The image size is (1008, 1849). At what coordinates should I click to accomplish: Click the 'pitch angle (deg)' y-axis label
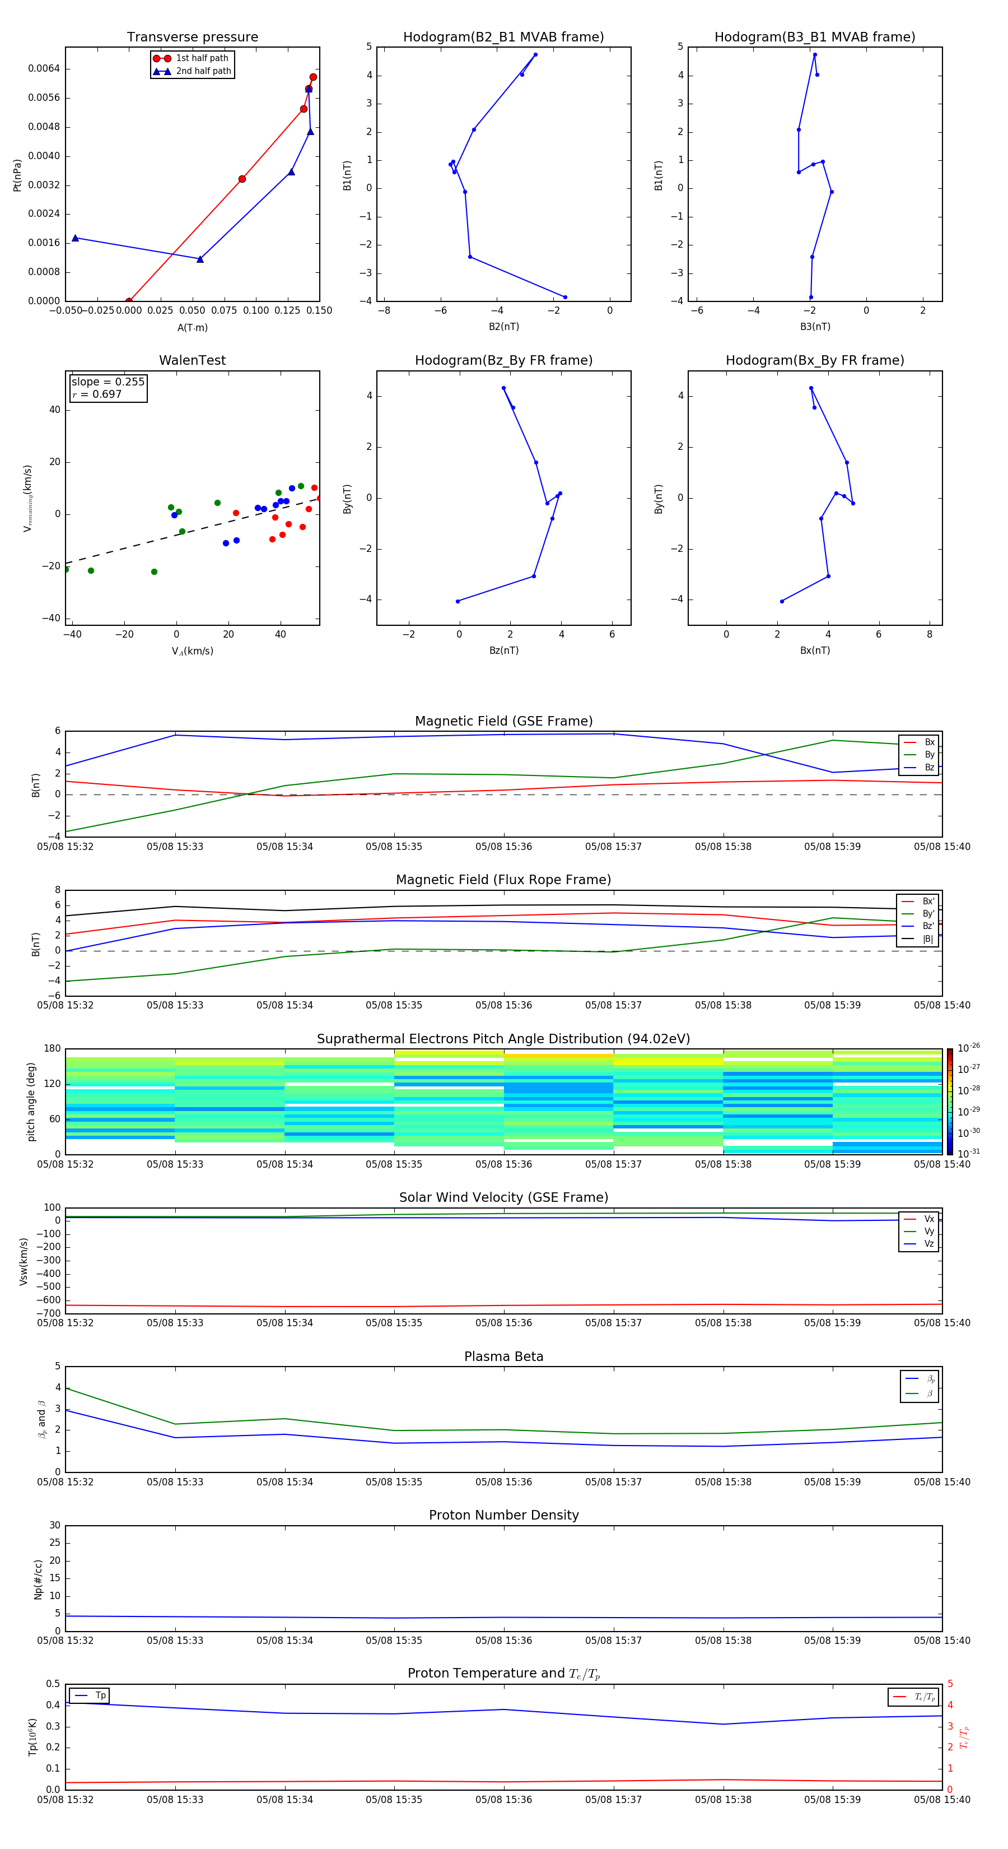[x=31, y=1102]
